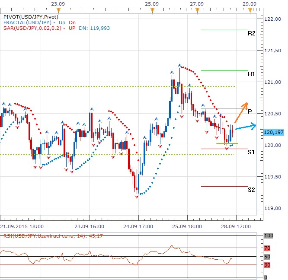The image size is (288, 280).
Task: Select the S1 support level label
Action: pos(251,152)
